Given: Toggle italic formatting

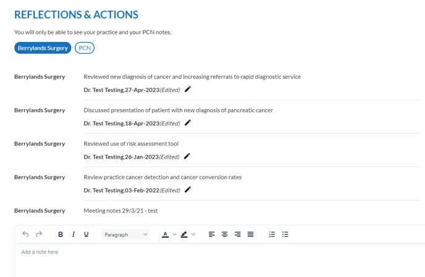Looking at the screenshot, I should pyautogui.click(x=73, y=234).
